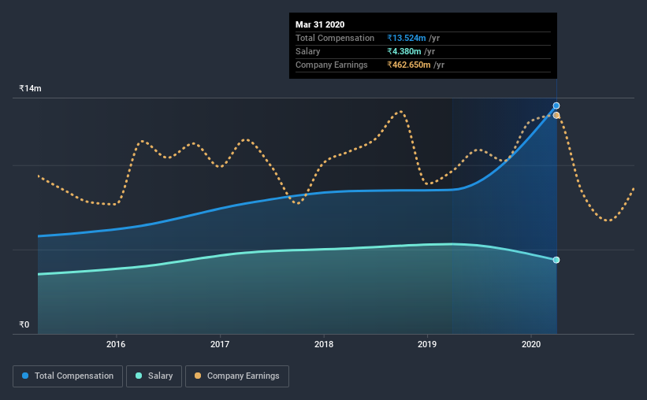Screen dimensions: 647x400
Task: Click the orange Company Earnings data point
Action: (556, 115)
